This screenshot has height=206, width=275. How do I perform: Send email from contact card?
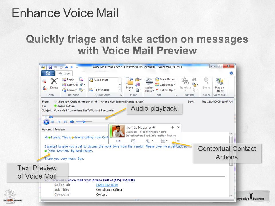click(118, 141)
